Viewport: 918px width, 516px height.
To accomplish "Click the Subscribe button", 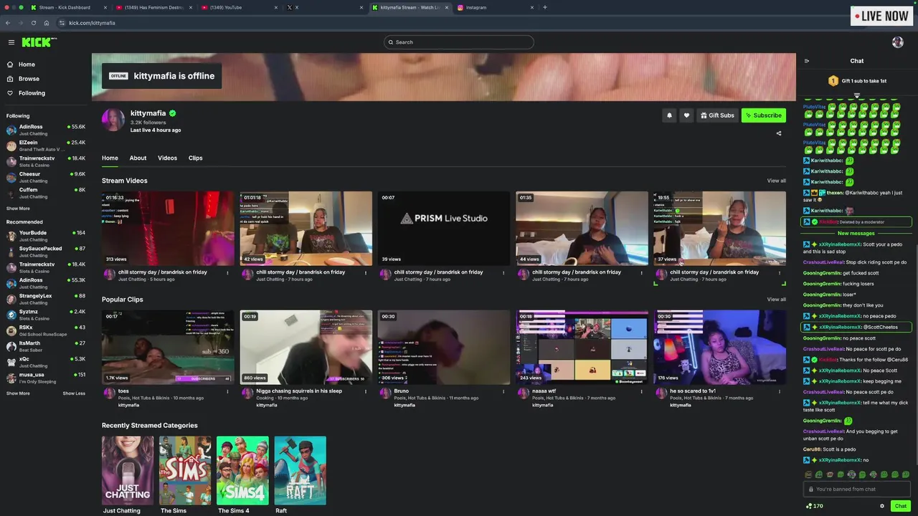I will click(764, 115).
